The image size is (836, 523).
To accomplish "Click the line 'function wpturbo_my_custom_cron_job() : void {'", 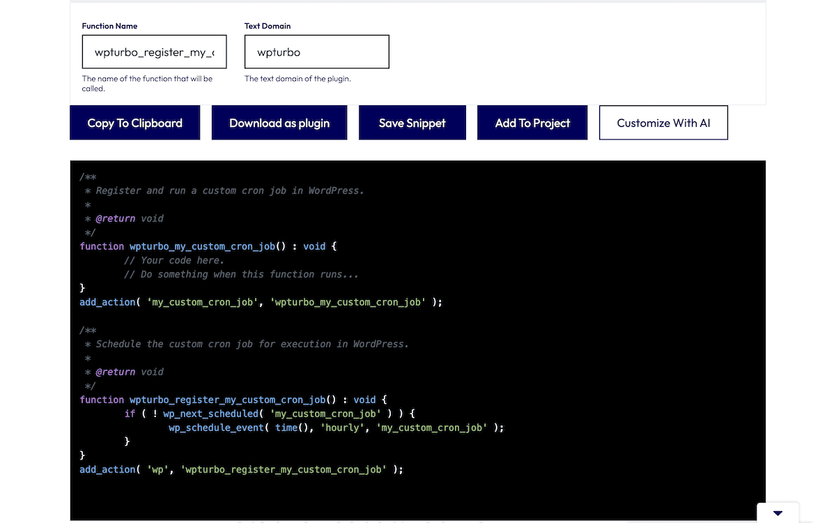I will tap(208, 246).
